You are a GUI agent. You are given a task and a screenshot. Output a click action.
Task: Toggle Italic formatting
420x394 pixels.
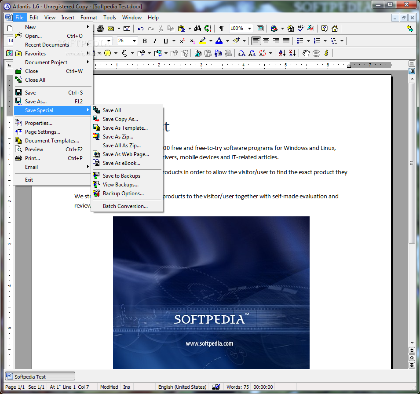tap(155, 41)
